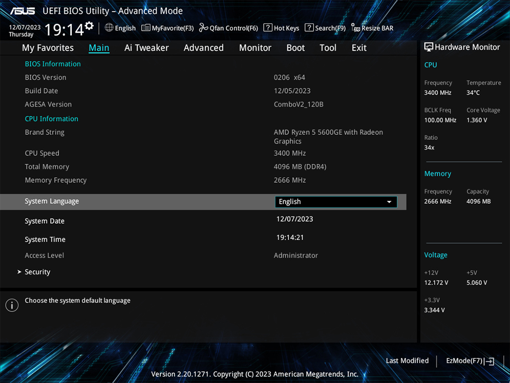This screenshot has height=383, width=510.
Task: Click the globe language icon in top bar
Action: click(109, 28)
